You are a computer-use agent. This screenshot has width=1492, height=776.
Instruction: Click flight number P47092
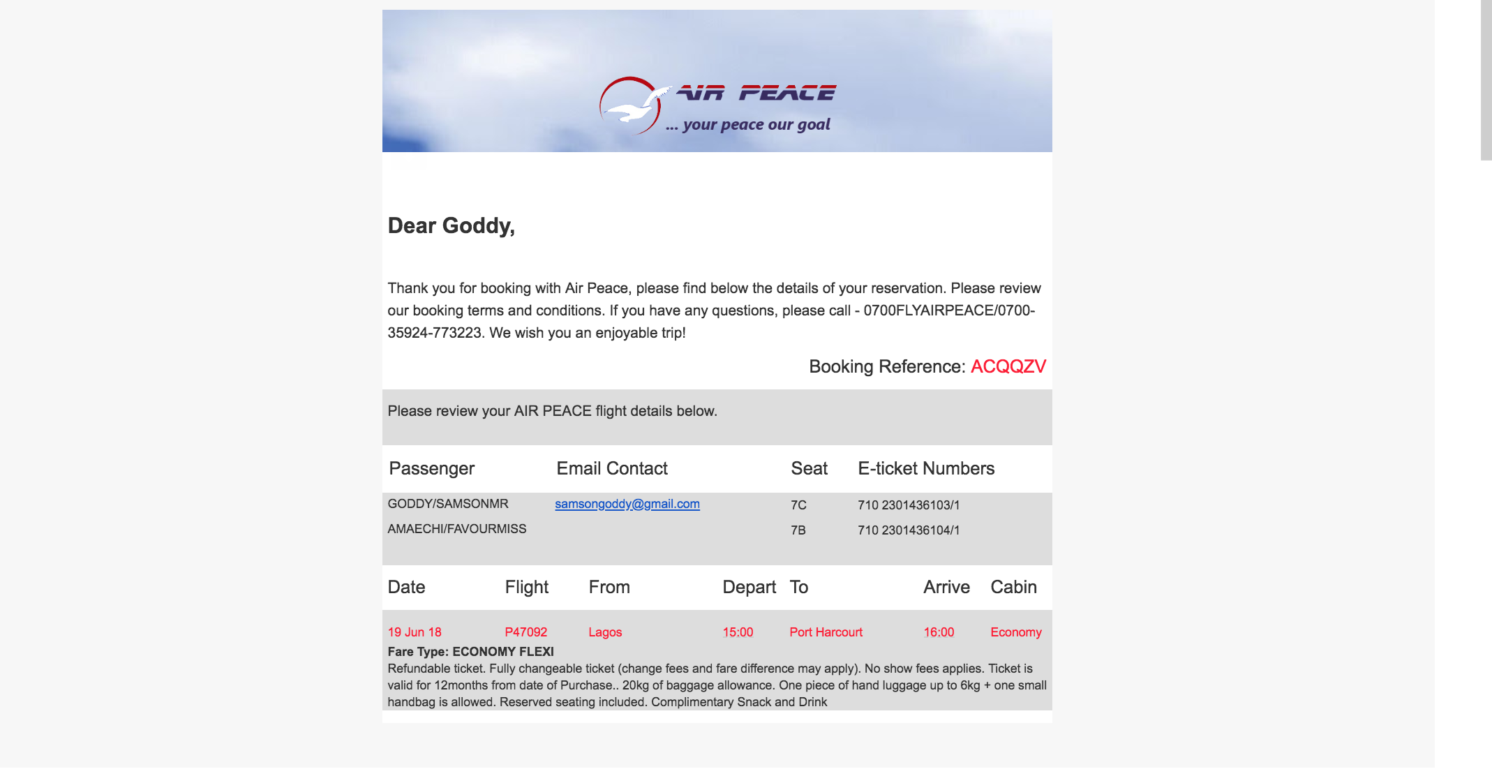[x=526, y=632]
